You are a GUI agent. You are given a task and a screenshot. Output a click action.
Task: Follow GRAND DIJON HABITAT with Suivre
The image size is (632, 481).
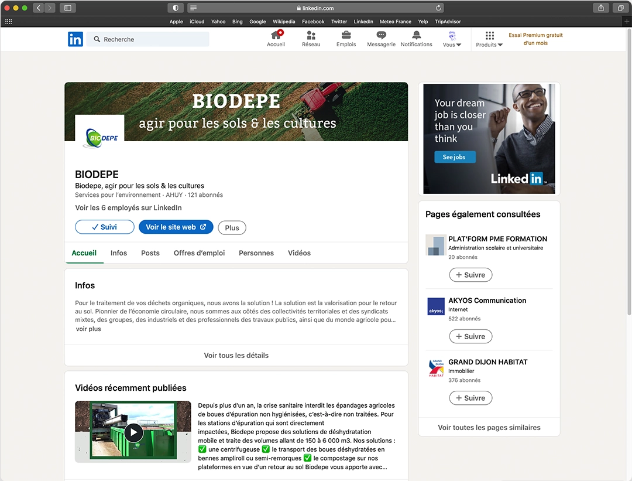coord(470,398)
